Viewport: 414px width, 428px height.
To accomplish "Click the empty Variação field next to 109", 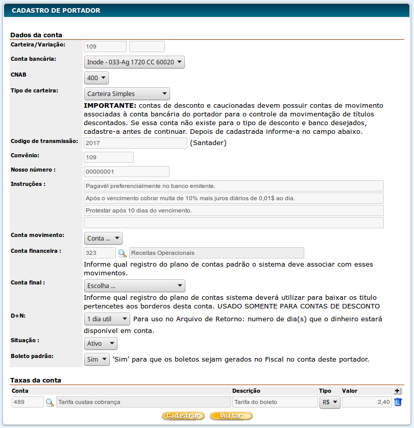I will point(147,46).
